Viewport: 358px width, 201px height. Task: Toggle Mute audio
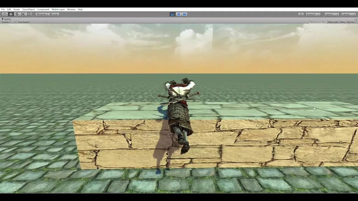(333, 22)
